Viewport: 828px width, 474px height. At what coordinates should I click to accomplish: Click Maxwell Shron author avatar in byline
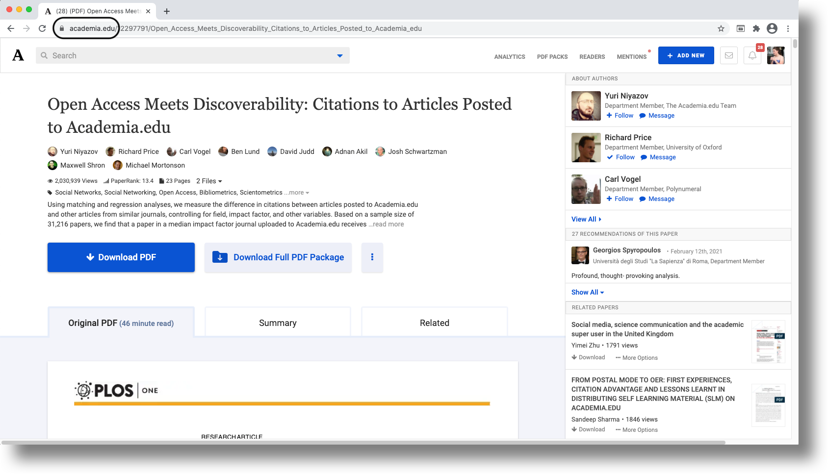click(x=52, y=165)
